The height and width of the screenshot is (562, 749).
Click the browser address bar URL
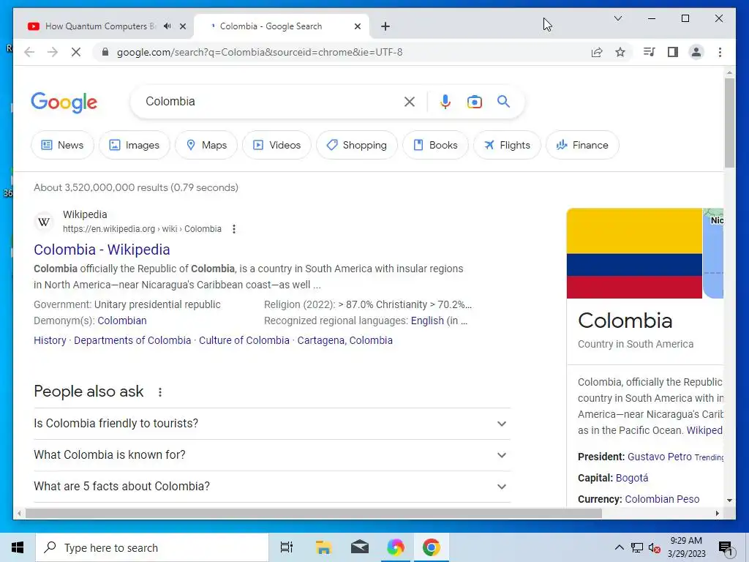(x=260, y=52)
